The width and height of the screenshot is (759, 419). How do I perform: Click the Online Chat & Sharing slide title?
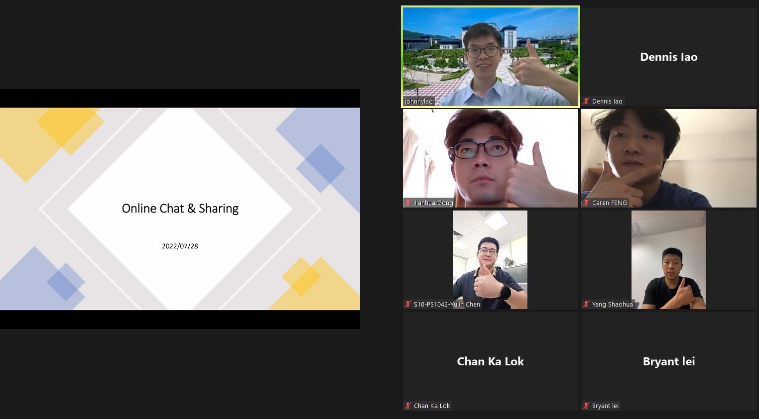point(180,209)
